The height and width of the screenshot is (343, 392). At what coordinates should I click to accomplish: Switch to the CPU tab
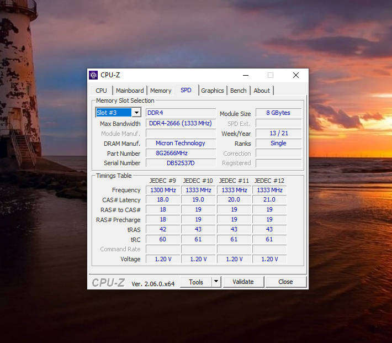click(x=101, y=91)
